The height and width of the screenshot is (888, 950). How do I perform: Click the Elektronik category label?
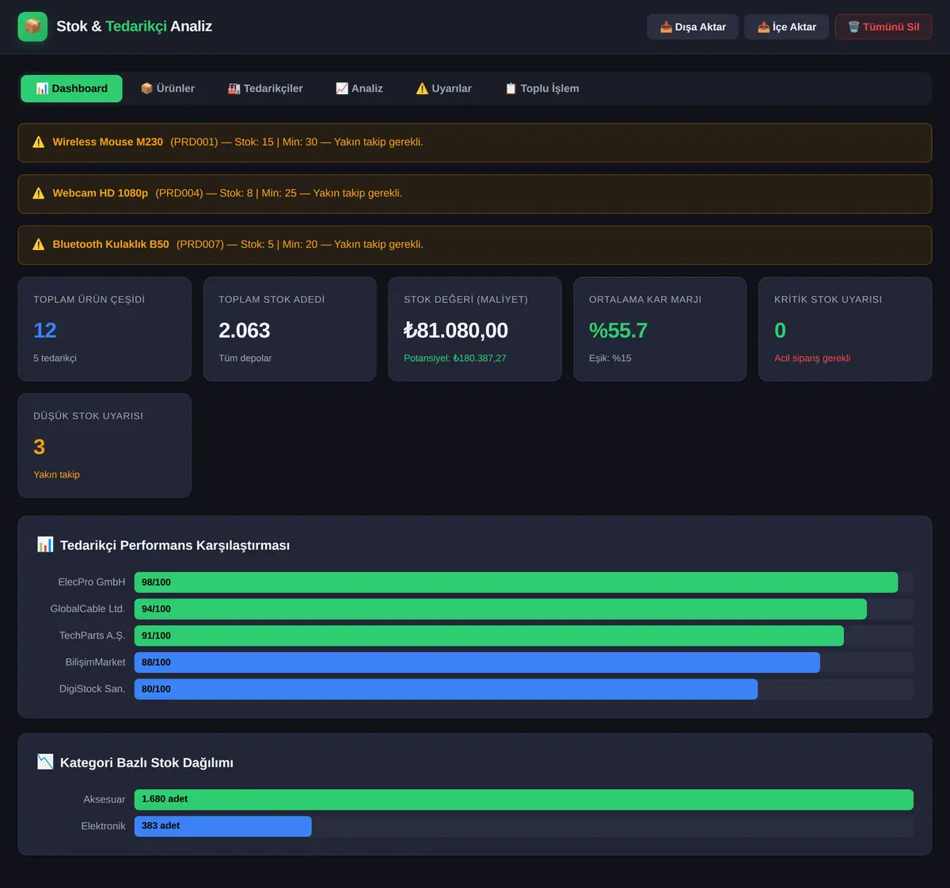pos(104,826)
